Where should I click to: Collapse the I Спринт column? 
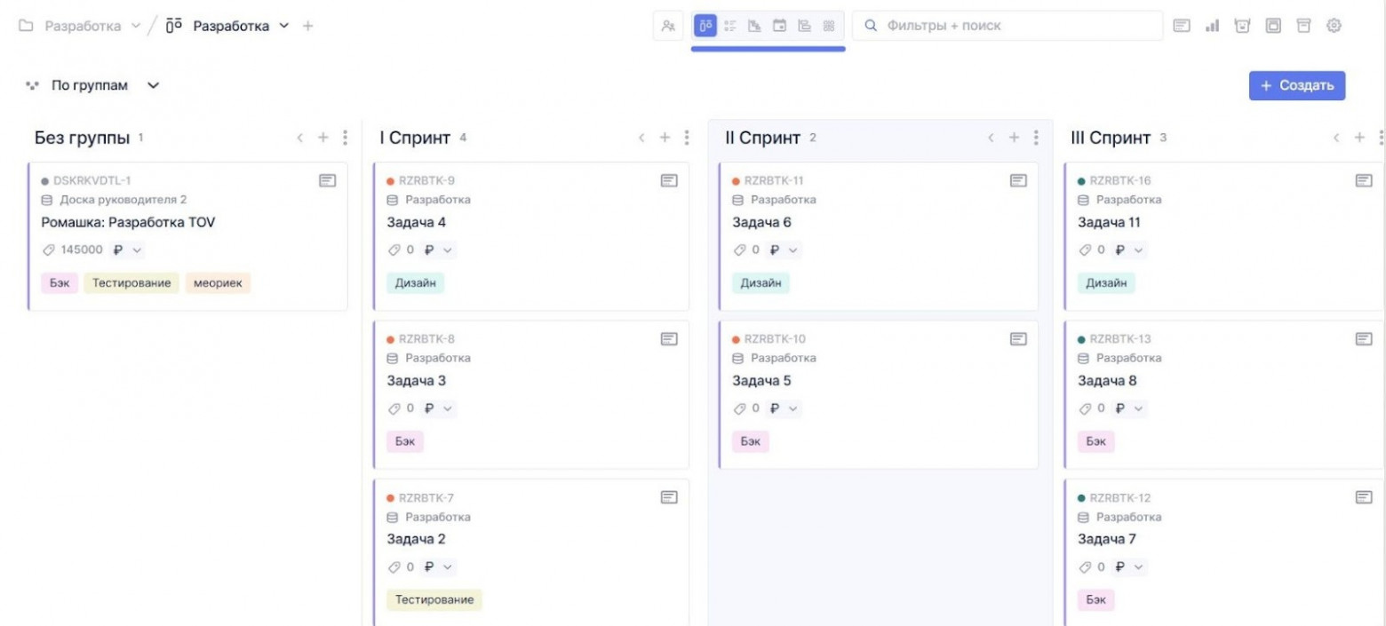coord(642,138)
